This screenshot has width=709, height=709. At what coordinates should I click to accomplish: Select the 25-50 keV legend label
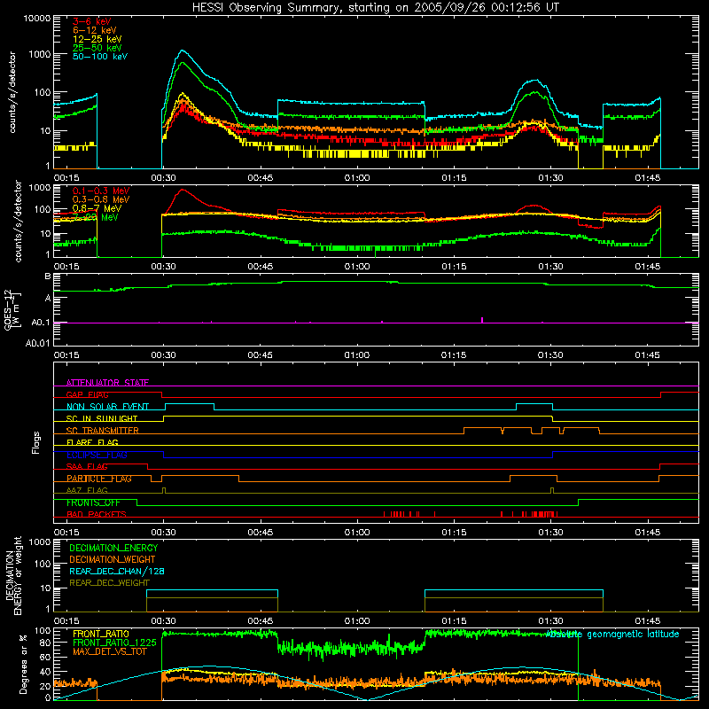coord(97,48)
